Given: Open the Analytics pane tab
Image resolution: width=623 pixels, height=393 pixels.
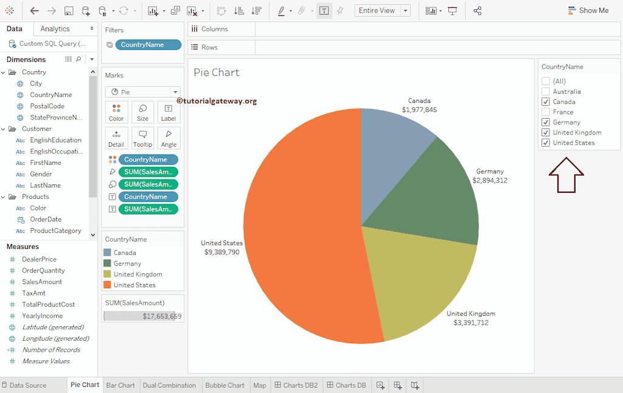Looking at the screenshot, I should point(55,29).
